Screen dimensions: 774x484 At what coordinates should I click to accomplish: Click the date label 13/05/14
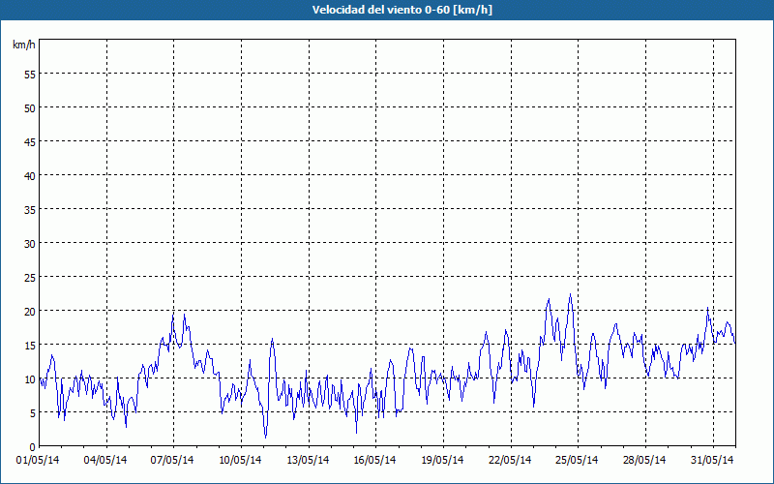click(x=308, y=460)
